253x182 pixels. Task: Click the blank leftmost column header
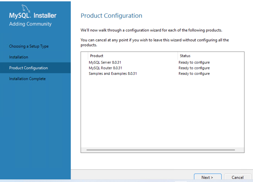coord(84,56)
